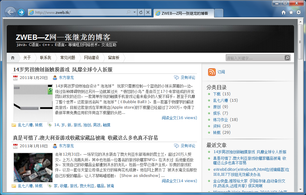The image size is (306, 195).
Task: Open the 下载 category in sidebar
Action: (217, 94)
